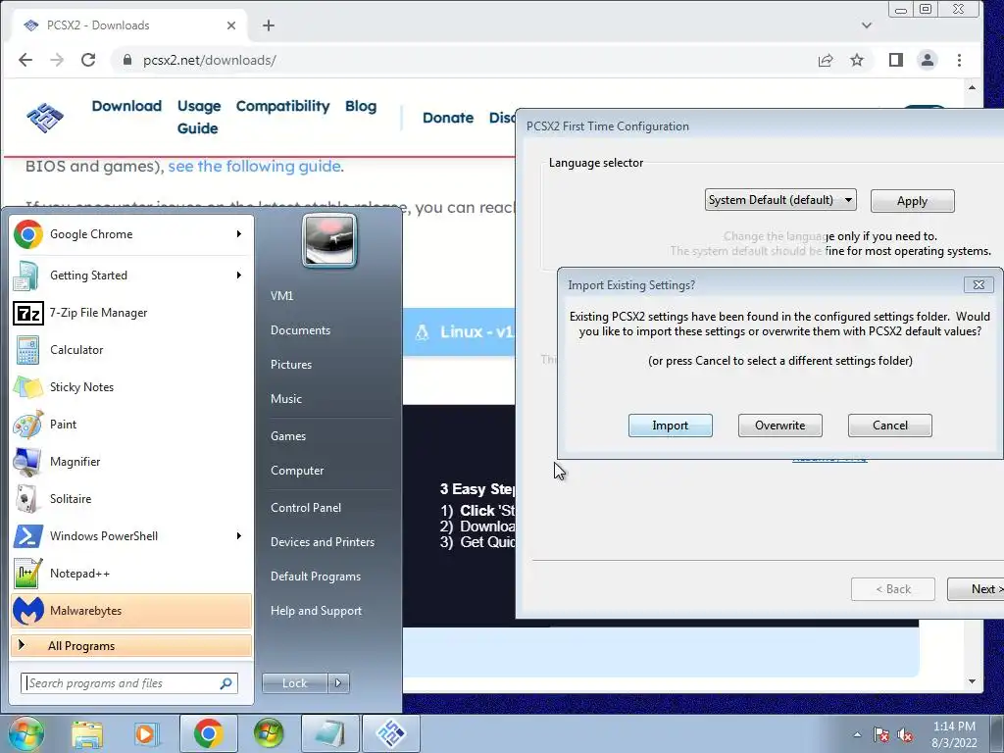Click the reload page icon in Chrome
1004x753 pixels.
coord(88,60)
